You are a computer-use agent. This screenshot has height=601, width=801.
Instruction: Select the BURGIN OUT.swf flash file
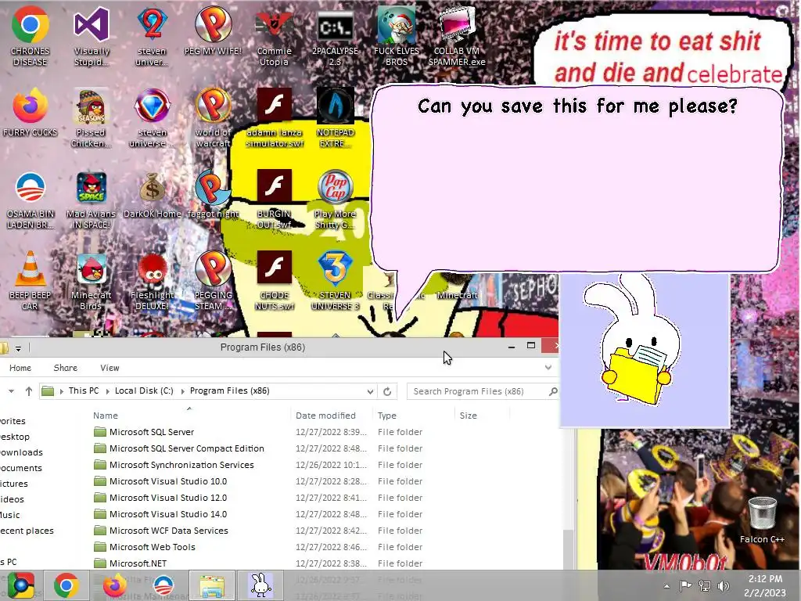pos(275,200)
